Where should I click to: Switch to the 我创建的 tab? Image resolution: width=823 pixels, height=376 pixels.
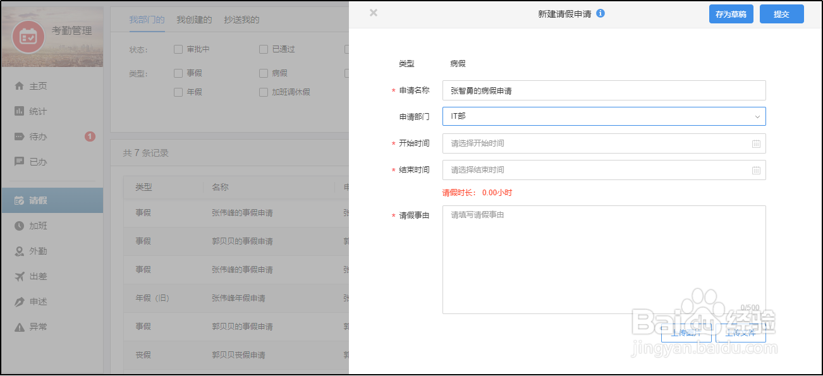click(x=194, y=20)
